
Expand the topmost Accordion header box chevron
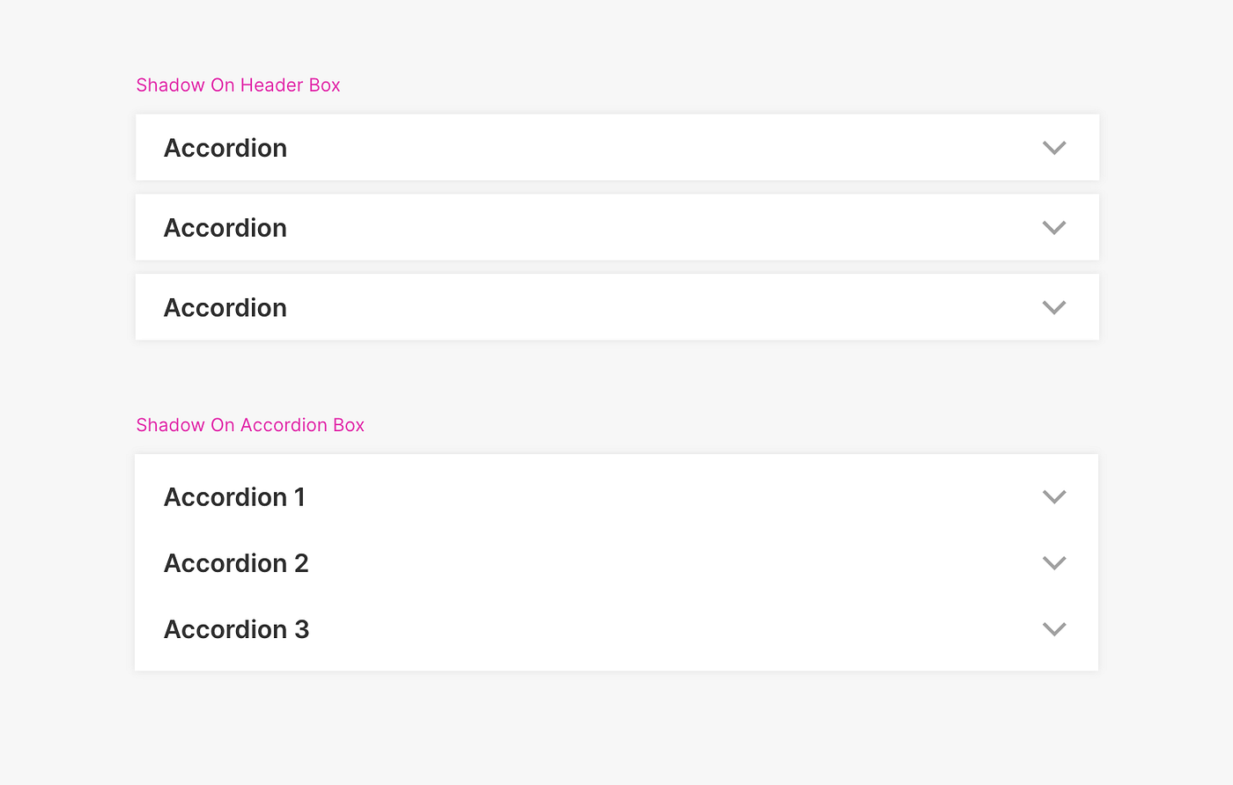click(1054, 148)
